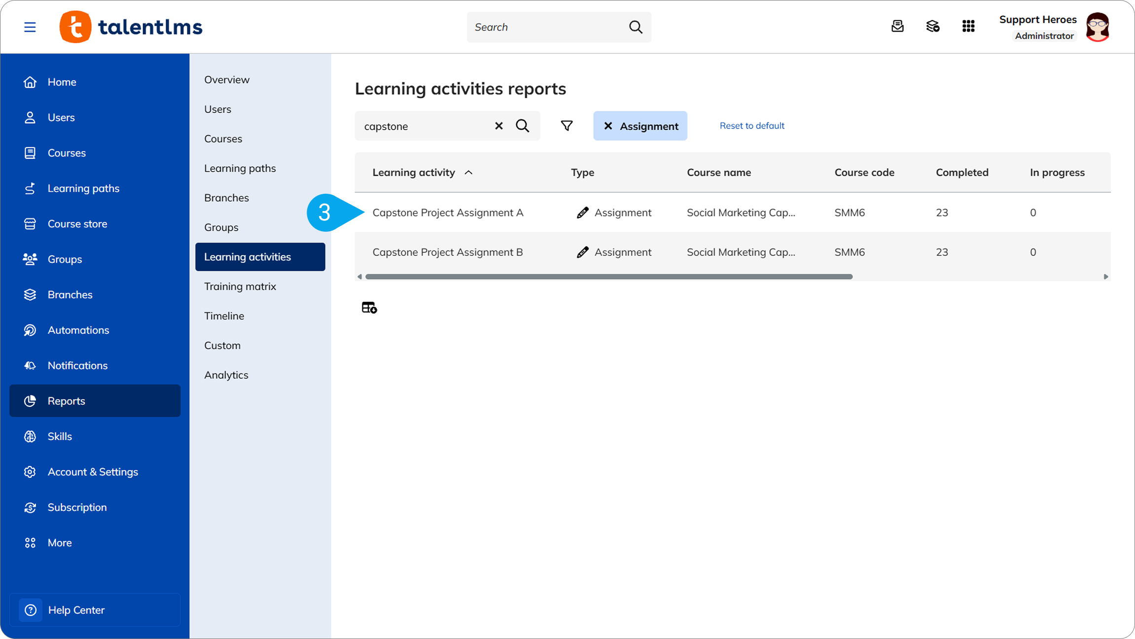Image resolution: width=1135 pixels, height=639 pixels.
Task: Open the course catalog stack icon
Action: [x=933, y=27]
